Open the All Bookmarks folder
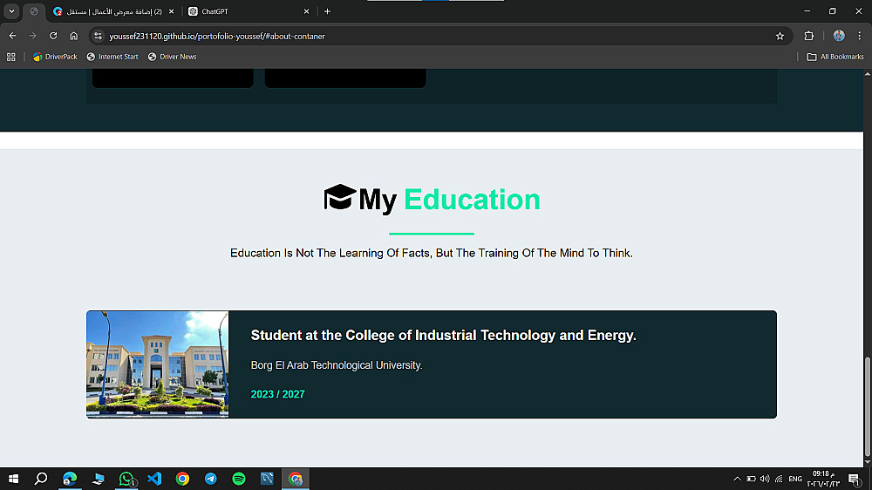Screen dimensions: 872x490 (835, 57)
